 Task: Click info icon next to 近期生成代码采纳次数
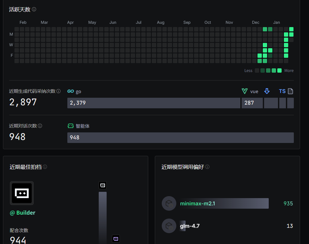(58, 91)
